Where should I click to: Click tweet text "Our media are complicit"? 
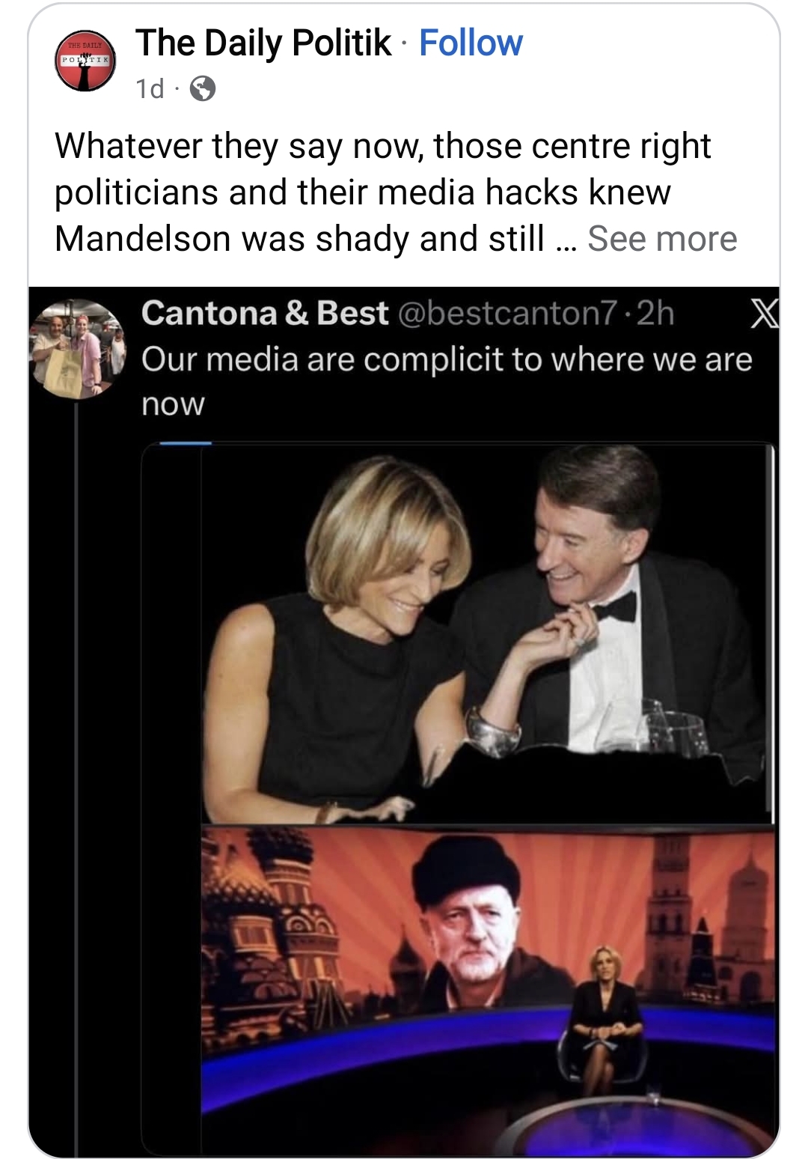tap(446, 359)
